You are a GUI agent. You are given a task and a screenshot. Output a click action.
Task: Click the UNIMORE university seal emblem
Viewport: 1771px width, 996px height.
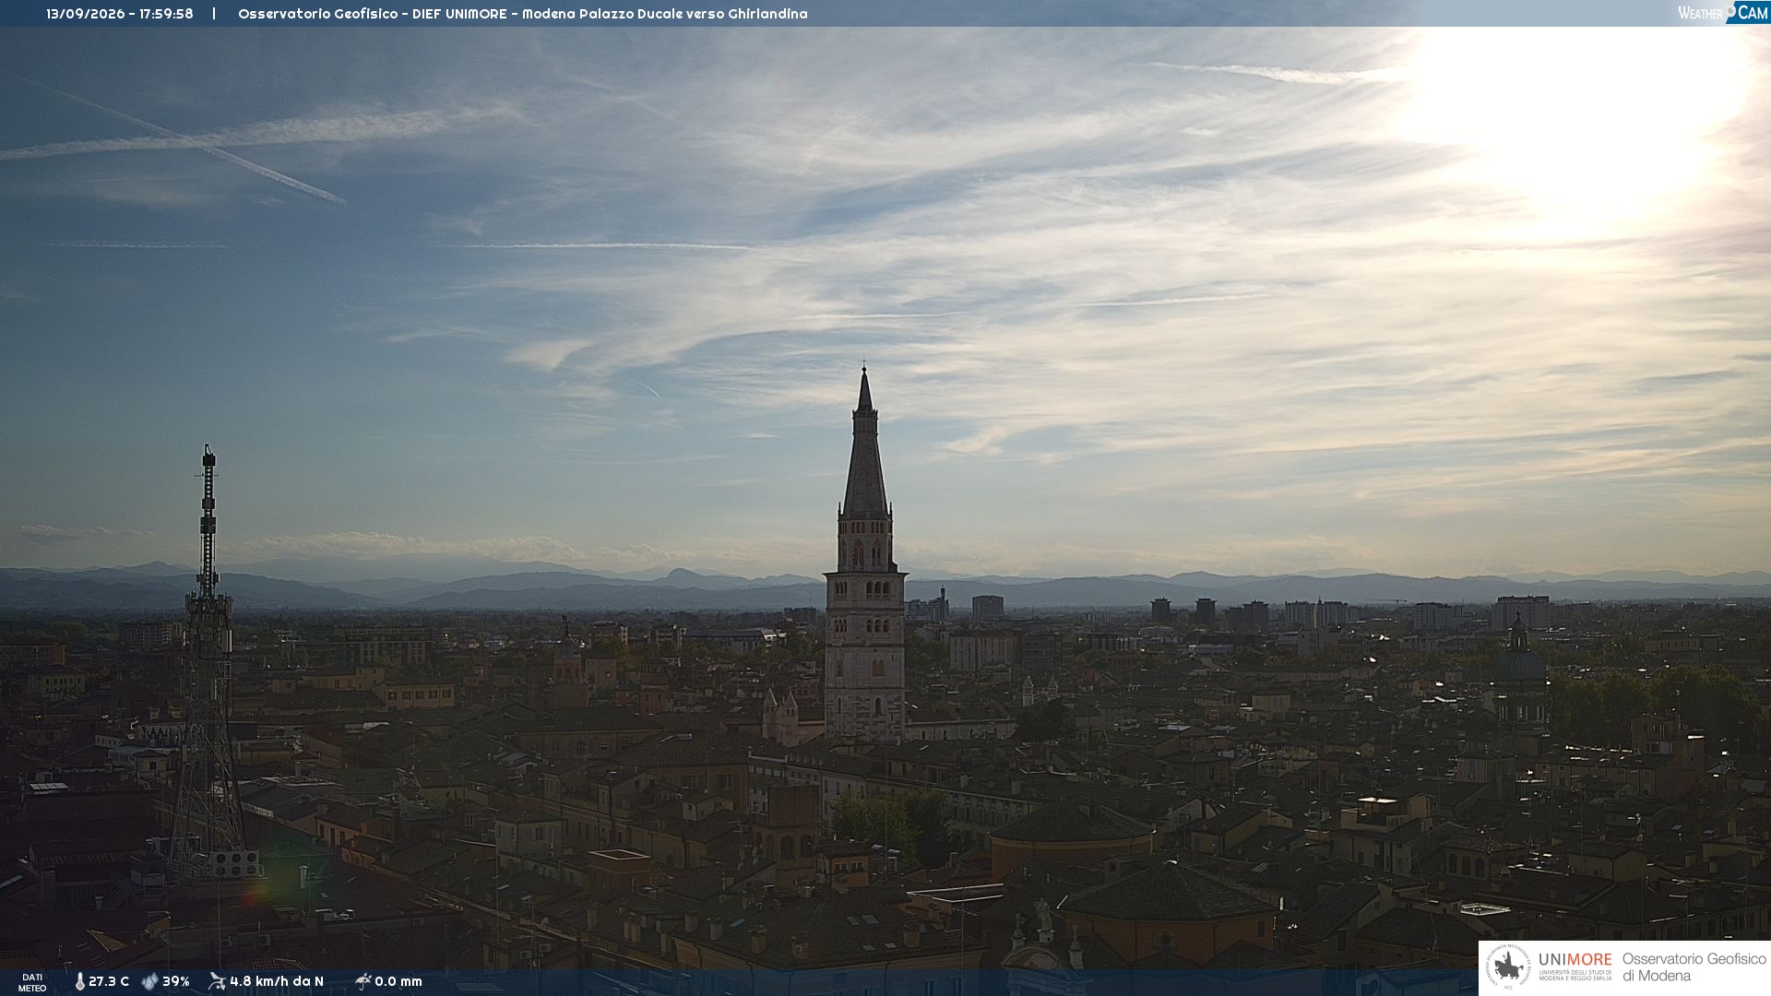tap(1508, 967)
